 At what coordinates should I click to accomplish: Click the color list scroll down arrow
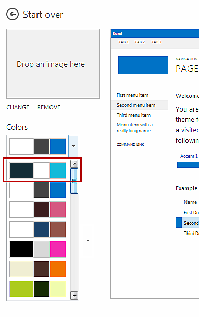pyautogui.click(x=74, y=296)
